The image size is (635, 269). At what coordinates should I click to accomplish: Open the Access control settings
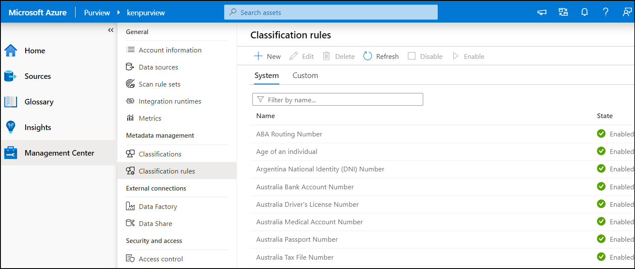(x=161, y=259)
